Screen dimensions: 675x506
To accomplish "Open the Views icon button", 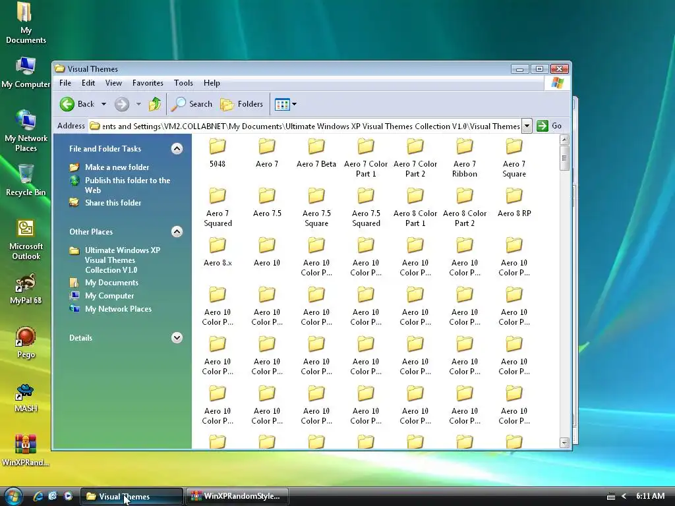I will [x=282, y=104].
